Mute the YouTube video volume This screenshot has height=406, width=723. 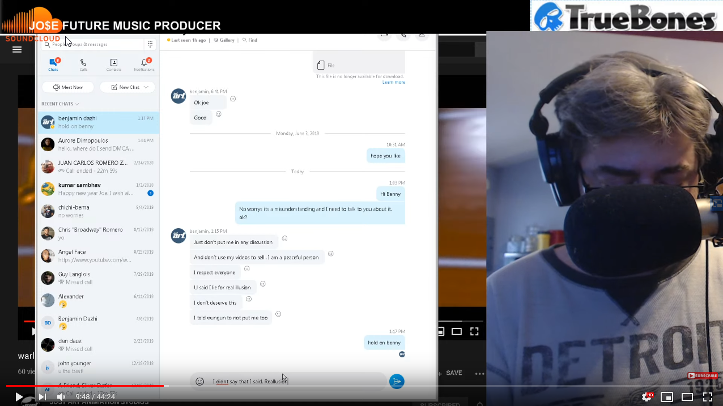(61, 397)
